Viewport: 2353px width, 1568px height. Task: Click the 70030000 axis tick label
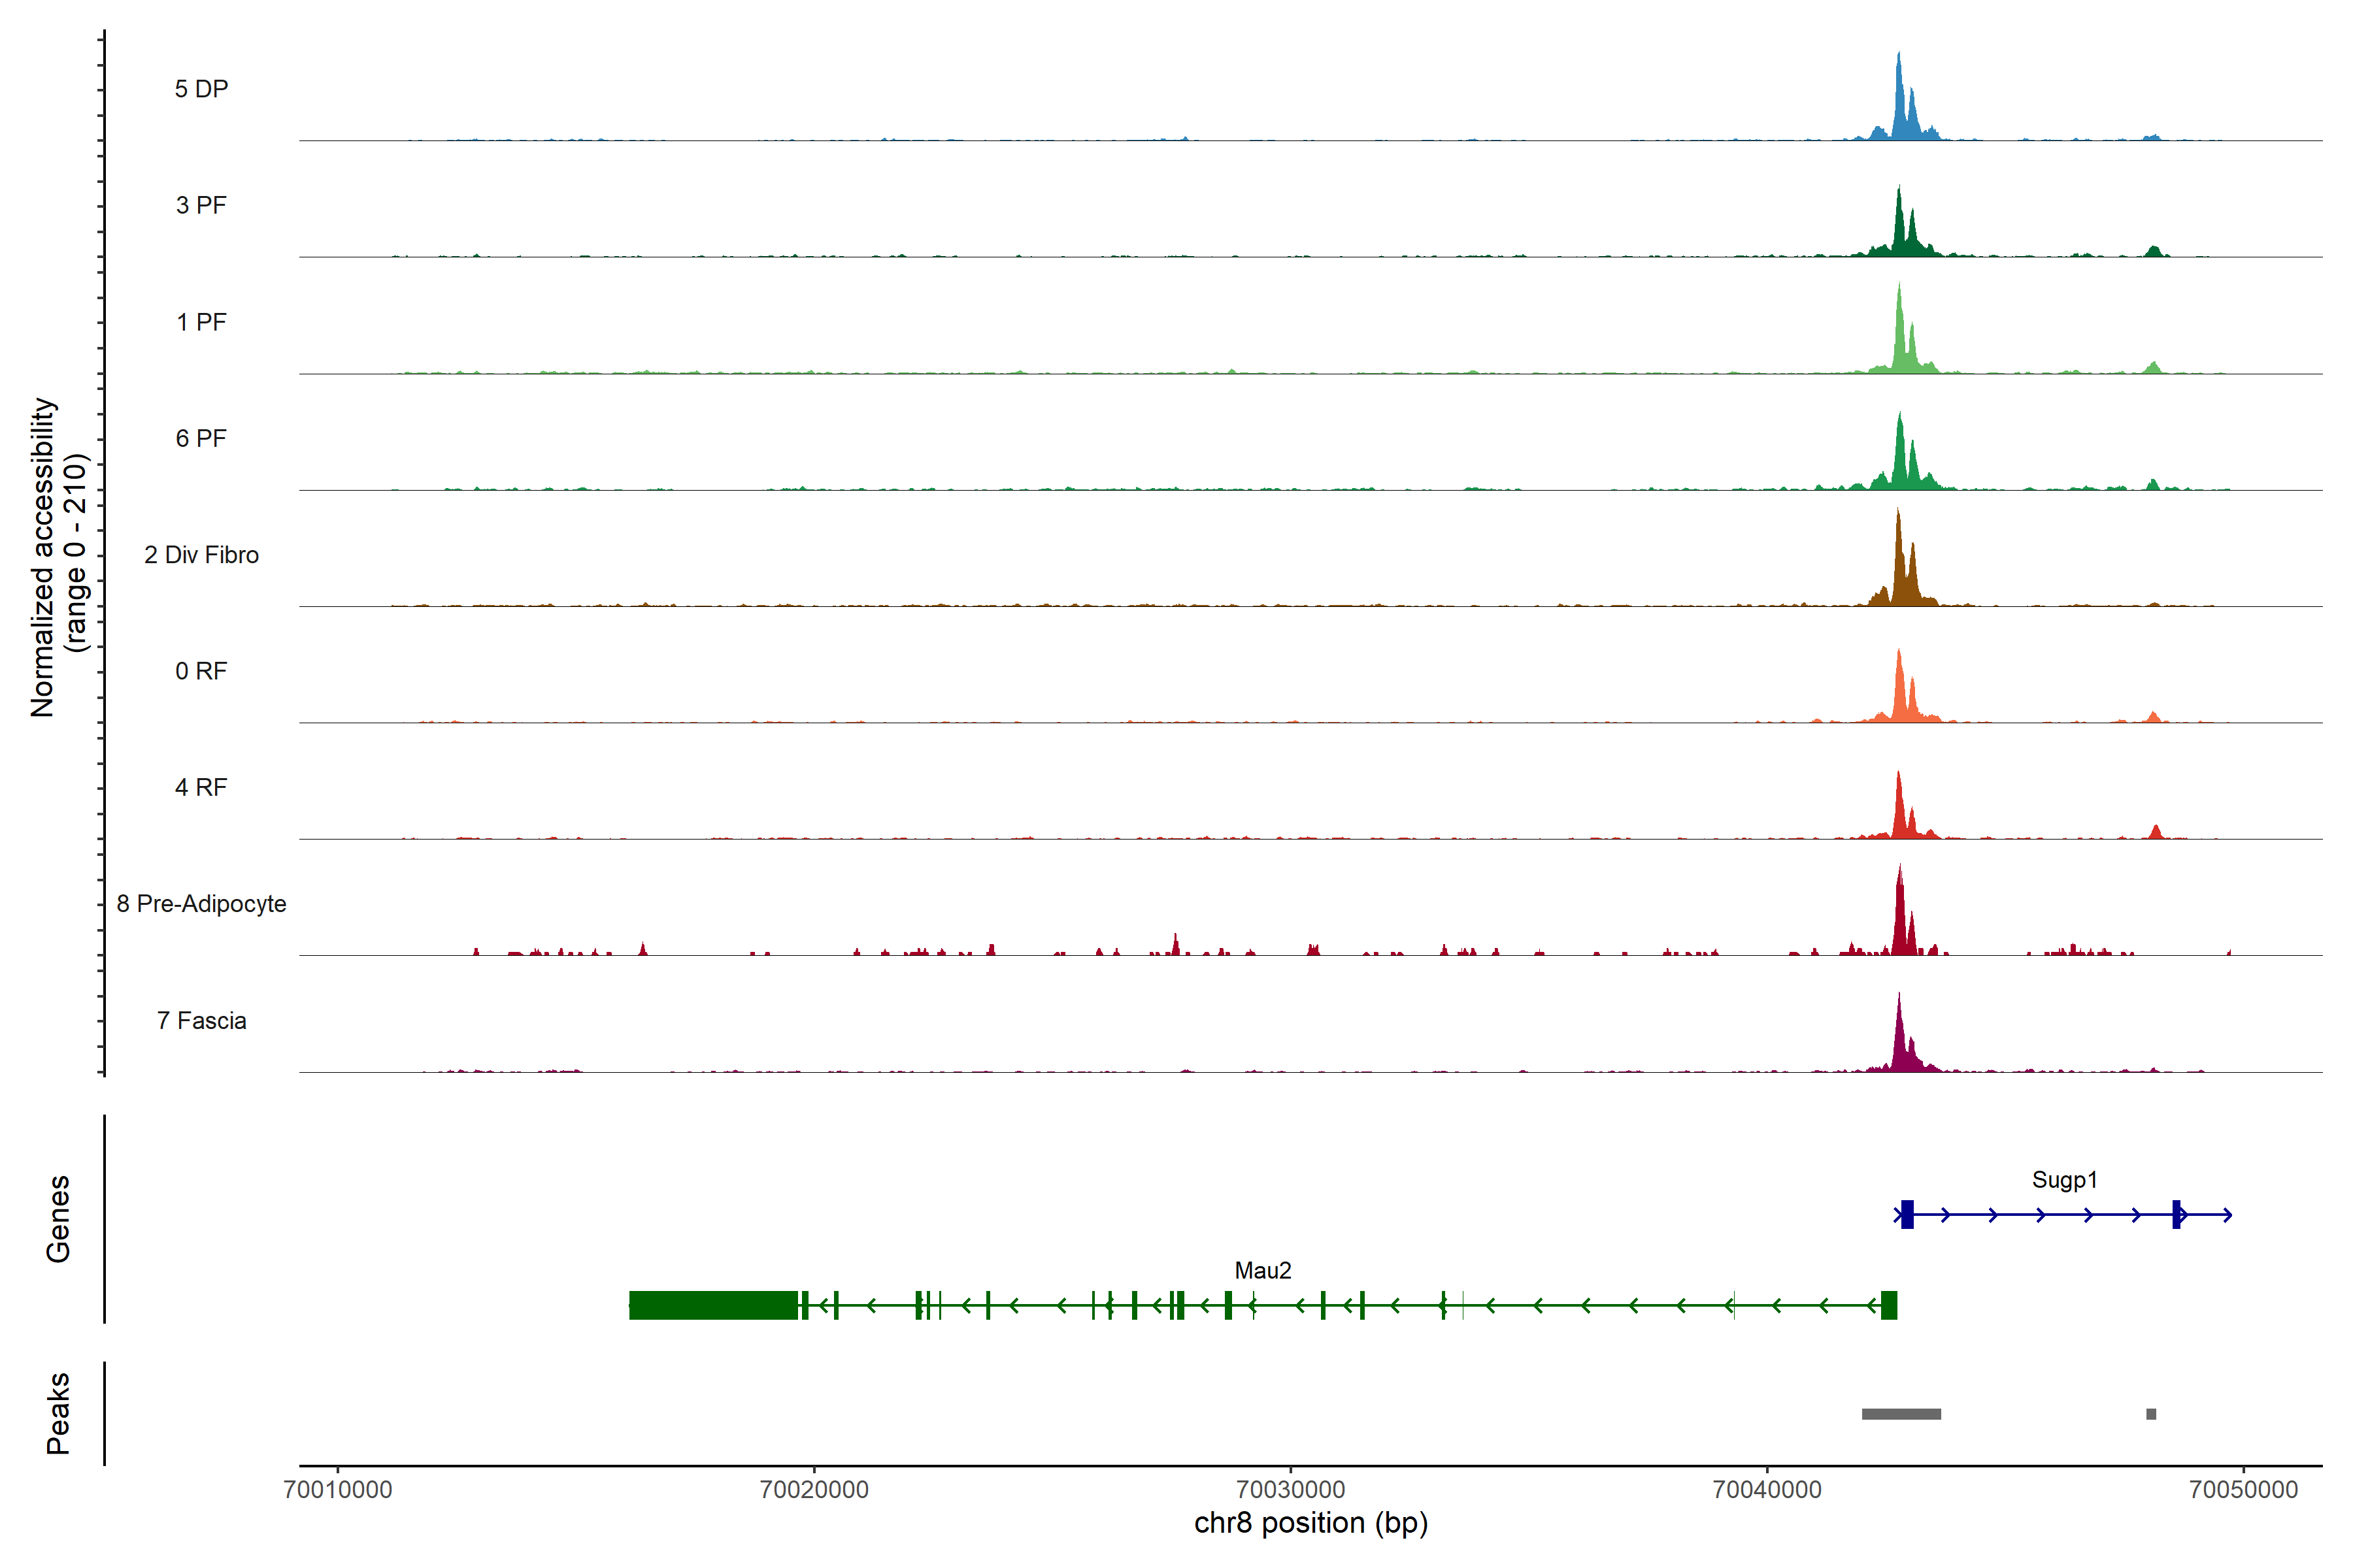point(1290,1490)
